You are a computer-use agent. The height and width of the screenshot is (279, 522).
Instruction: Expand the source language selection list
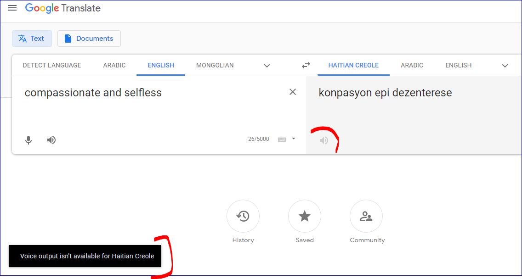click(267, 66)
